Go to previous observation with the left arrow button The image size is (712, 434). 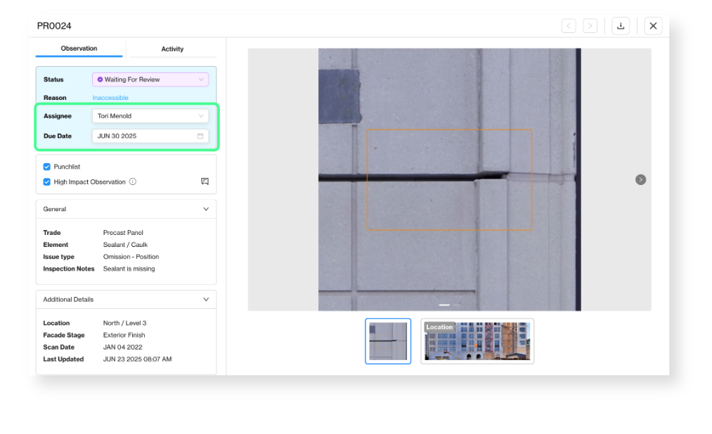tap(569, 26)
